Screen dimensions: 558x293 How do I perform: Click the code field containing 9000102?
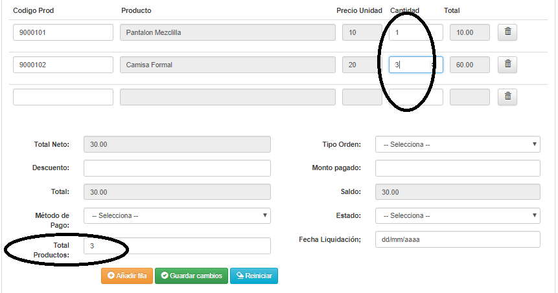[63, 65]
